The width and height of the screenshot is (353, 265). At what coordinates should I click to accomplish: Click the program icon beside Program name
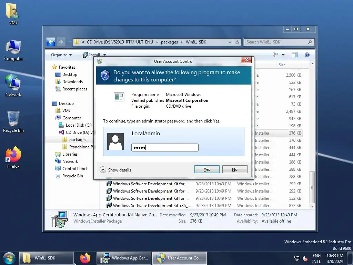[x=119, y=97]
